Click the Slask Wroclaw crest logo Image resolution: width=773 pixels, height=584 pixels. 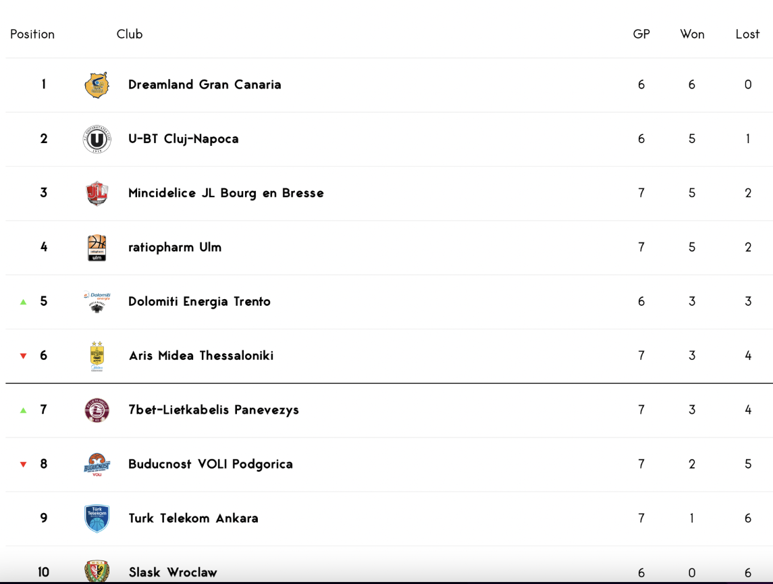pyautogui.click(x=97, y=572)
